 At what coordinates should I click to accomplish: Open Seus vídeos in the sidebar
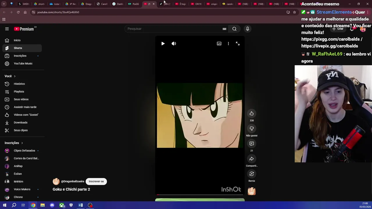22,99
